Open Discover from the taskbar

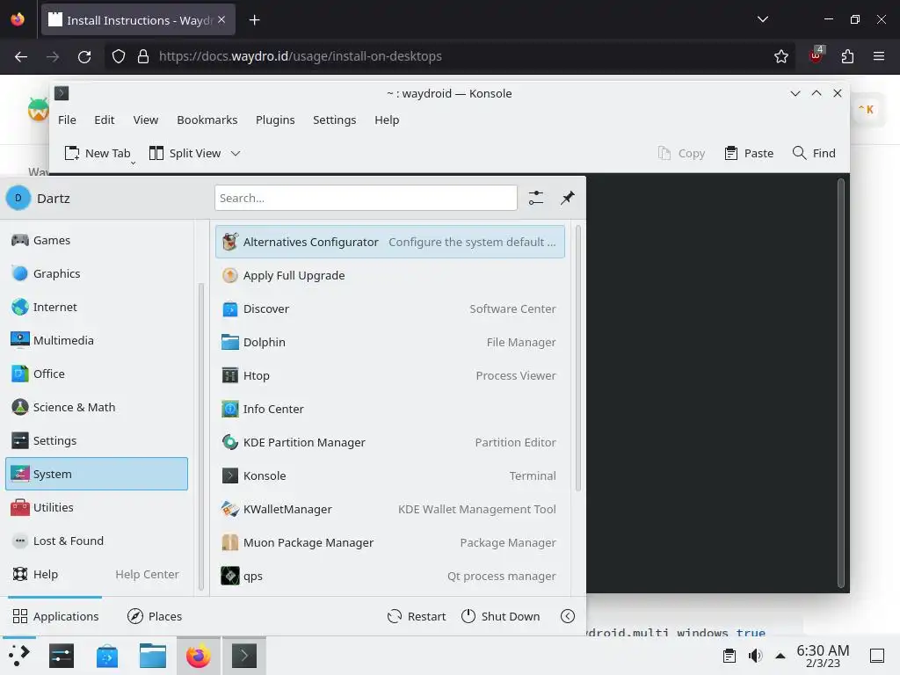tap(107, 656)
